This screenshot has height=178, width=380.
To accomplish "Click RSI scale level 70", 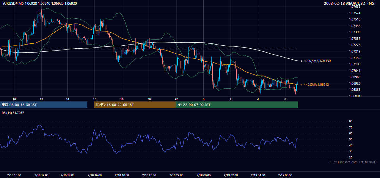I will pos(351,127).
